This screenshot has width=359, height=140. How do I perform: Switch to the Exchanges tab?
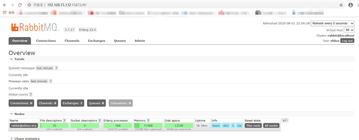click(97, 41)
